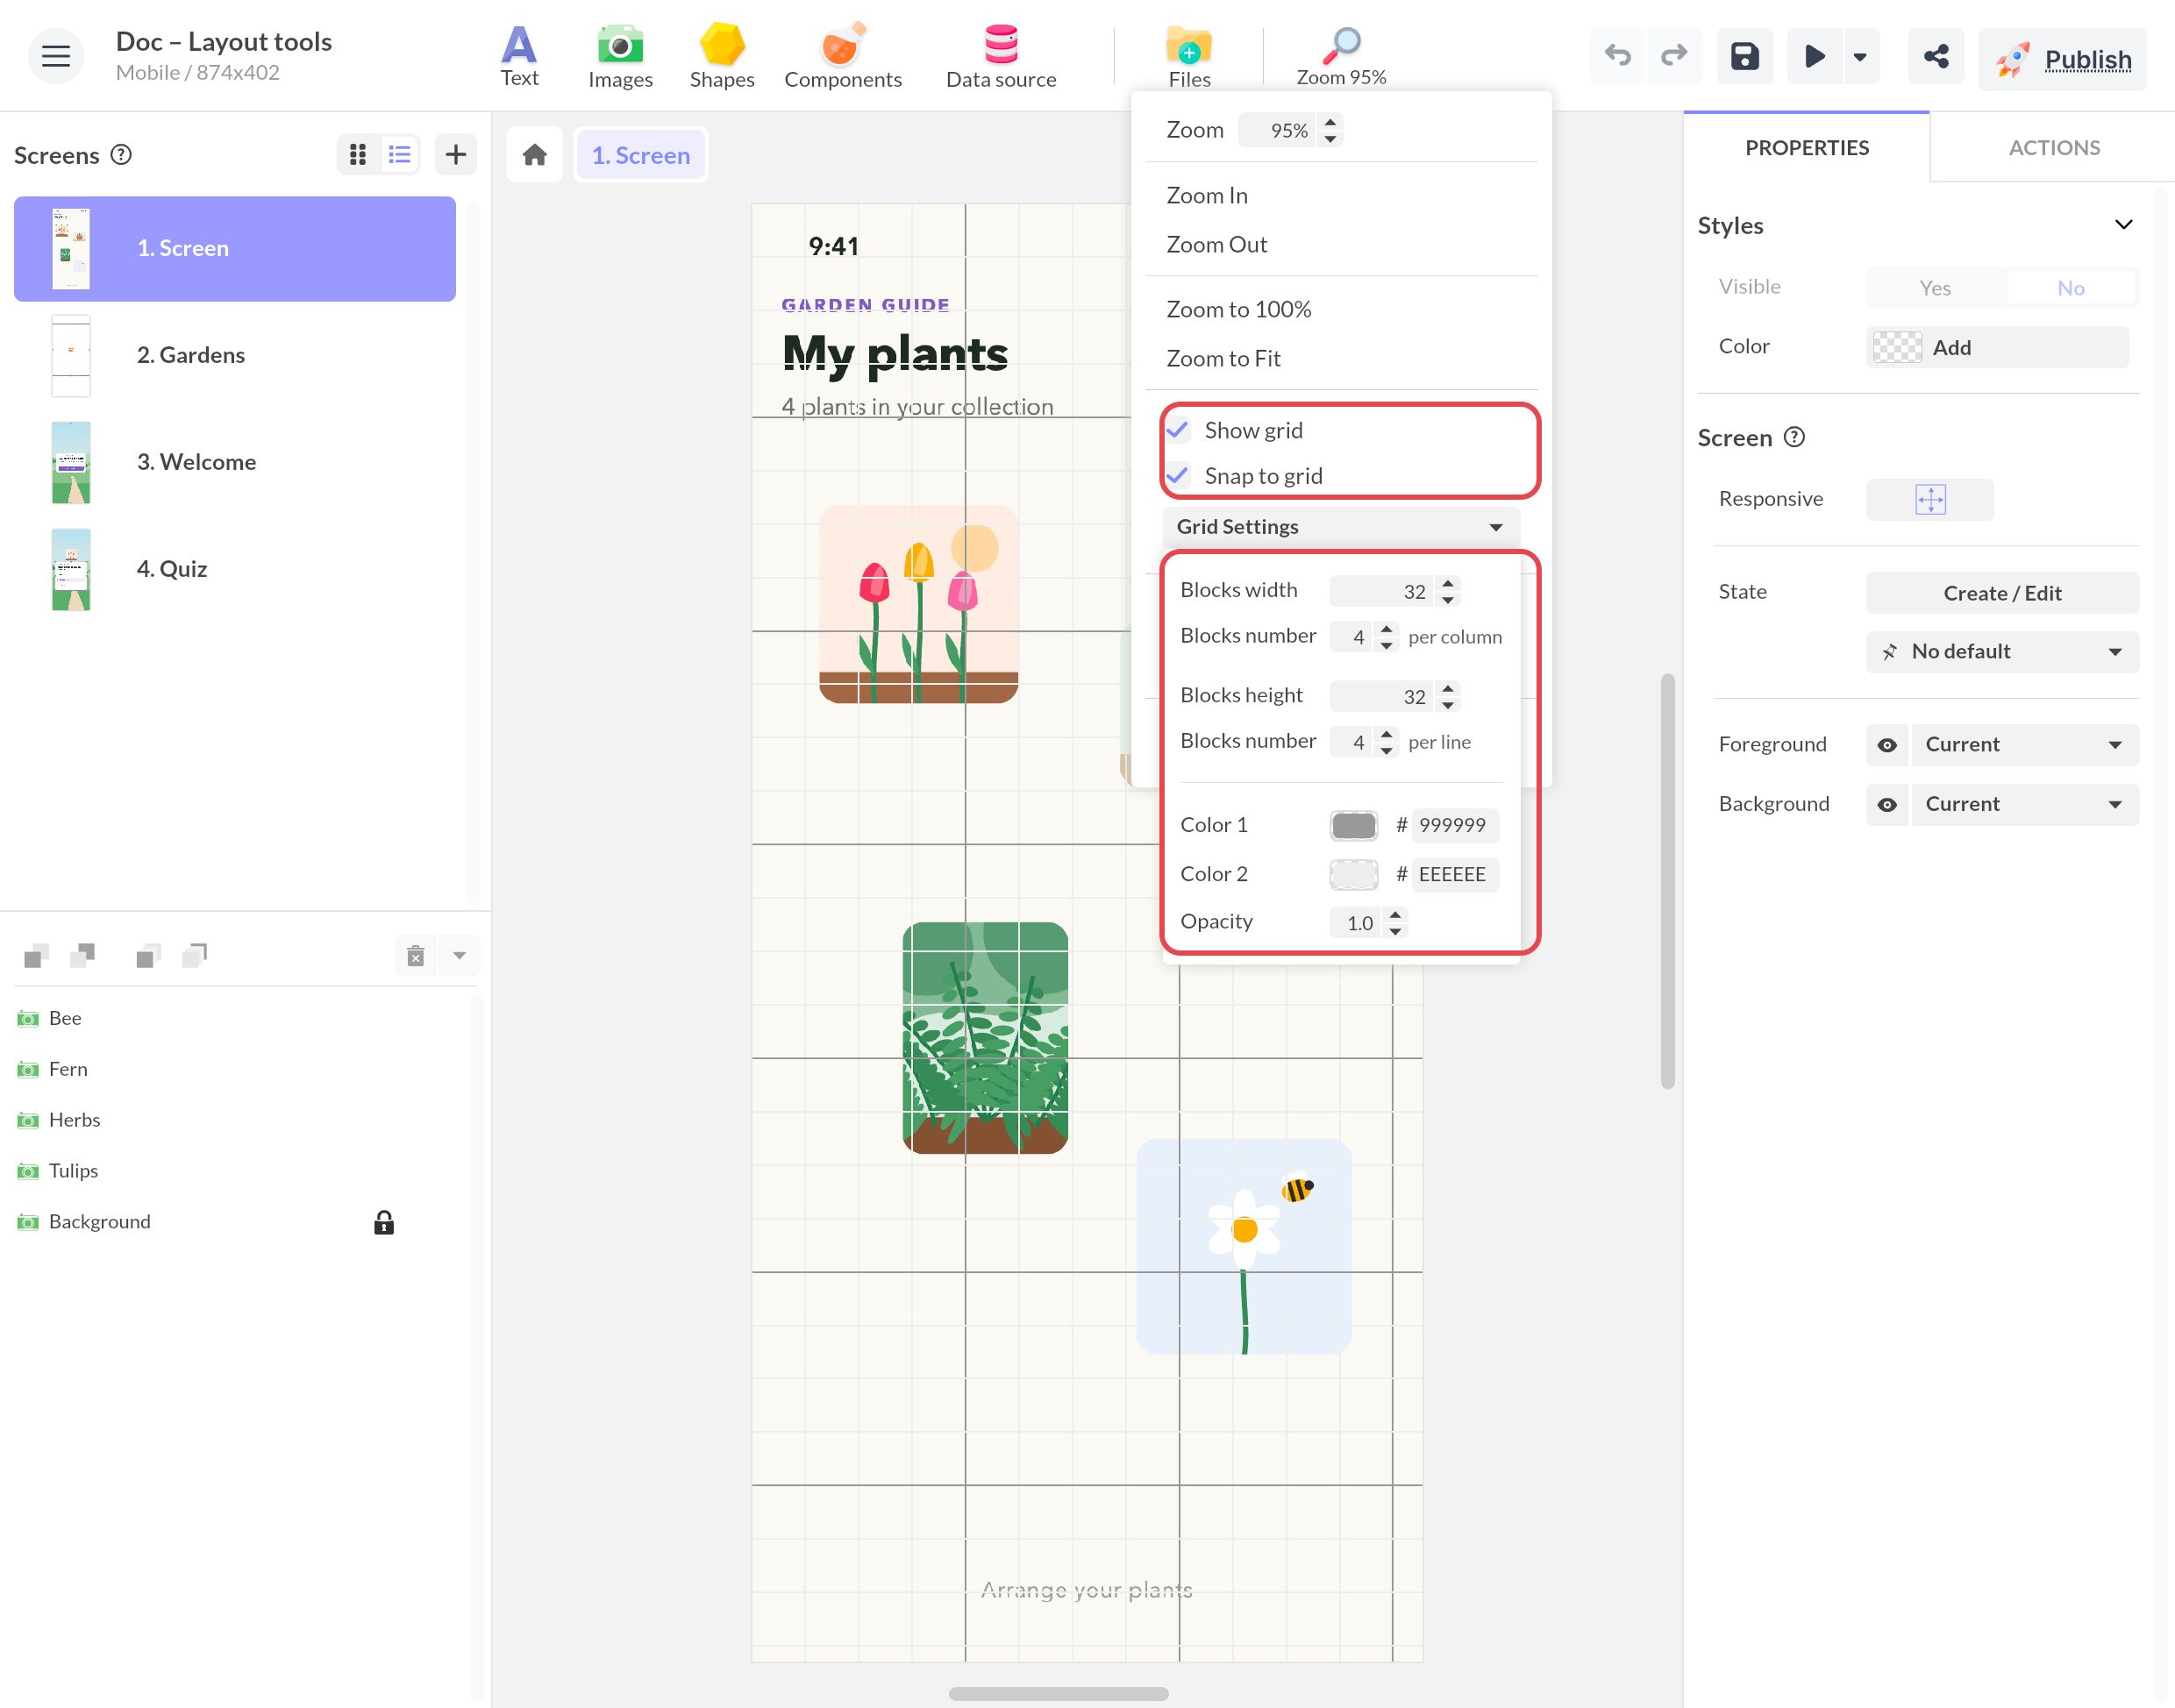The width and height of the screenshot is (2175, 1708).
Task: Save the project with the floppy icon
Action: click(x=1745, y=56)
